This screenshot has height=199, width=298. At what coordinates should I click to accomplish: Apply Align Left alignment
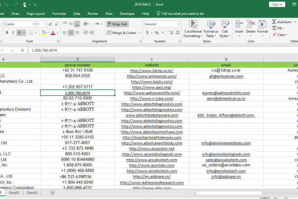(x=65, y=33)
